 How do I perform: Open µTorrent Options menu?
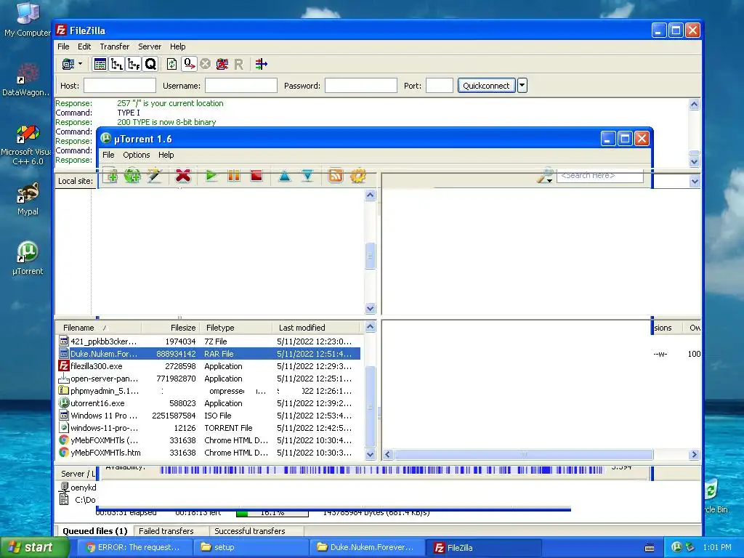coord(136,155)
